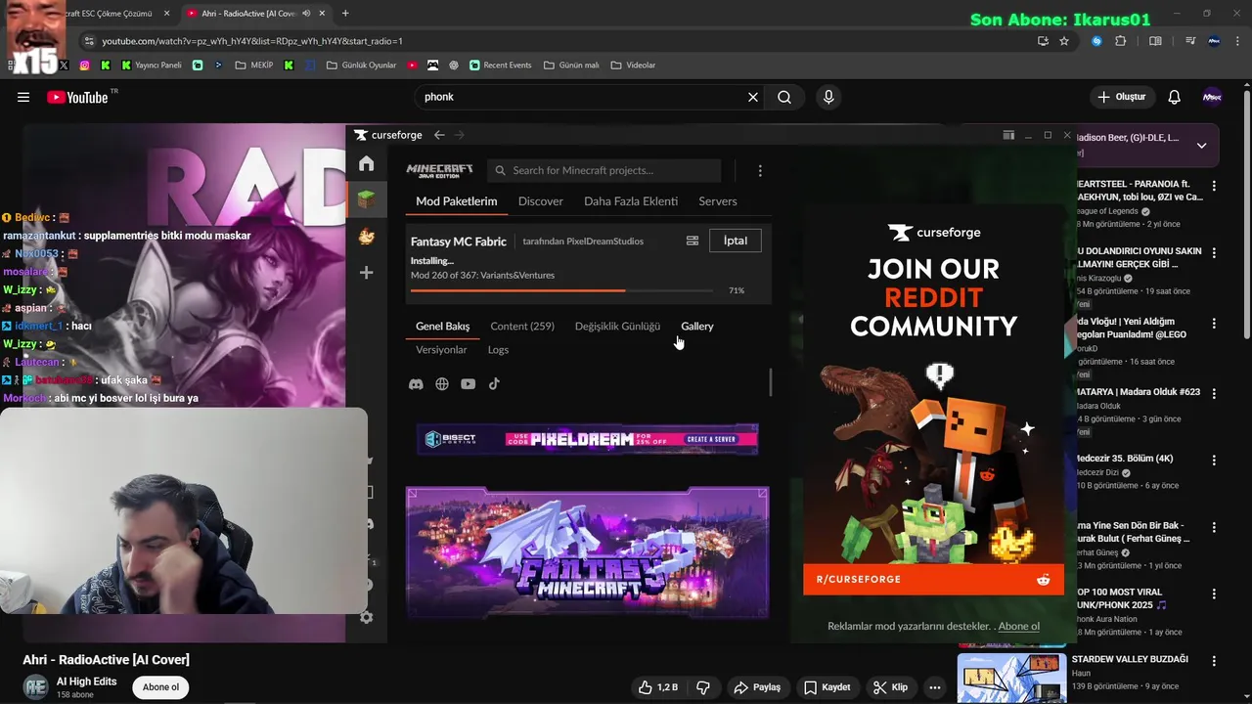Image resolution: width=1252 pixels, height=704 pixels.
Task: Click the Bisect Hosting PIXELDREAM banner
Action: (x=588, y=439)
